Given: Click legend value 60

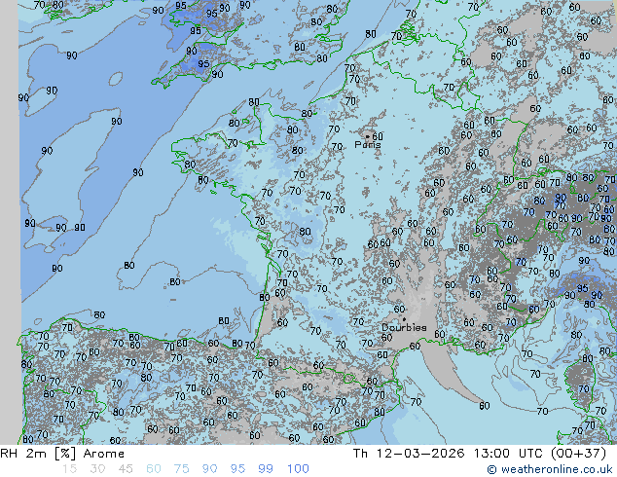Looking at the screenshot, I should coord(154,469).
